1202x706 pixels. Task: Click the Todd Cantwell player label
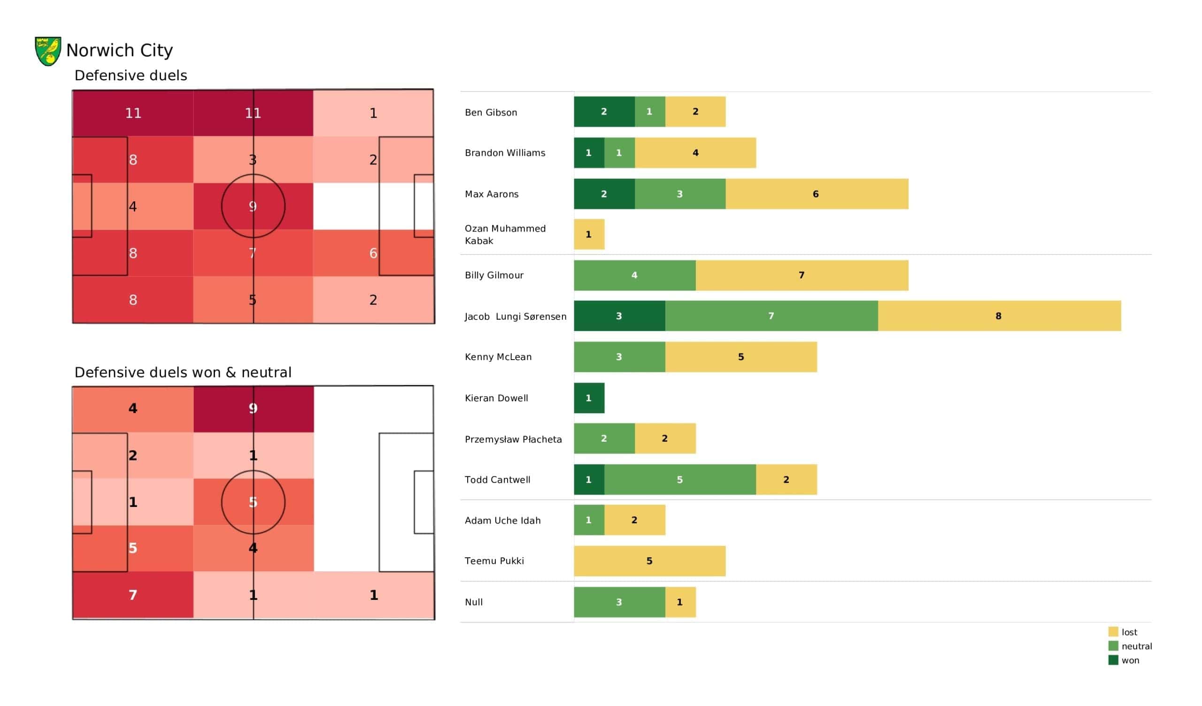498,480
